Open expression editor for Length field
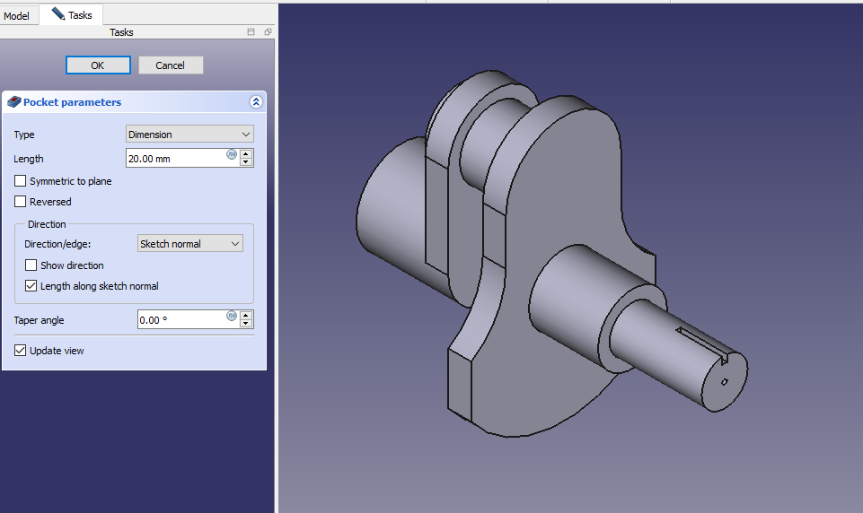The width and height of the screenshot is (863, 513). pos(231,154)
